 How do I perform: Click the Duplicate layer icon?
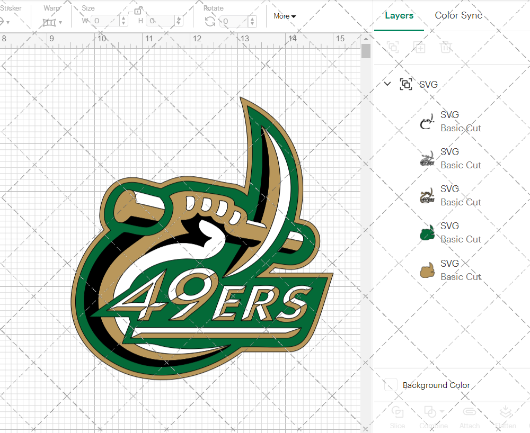[x=419, y=47]
